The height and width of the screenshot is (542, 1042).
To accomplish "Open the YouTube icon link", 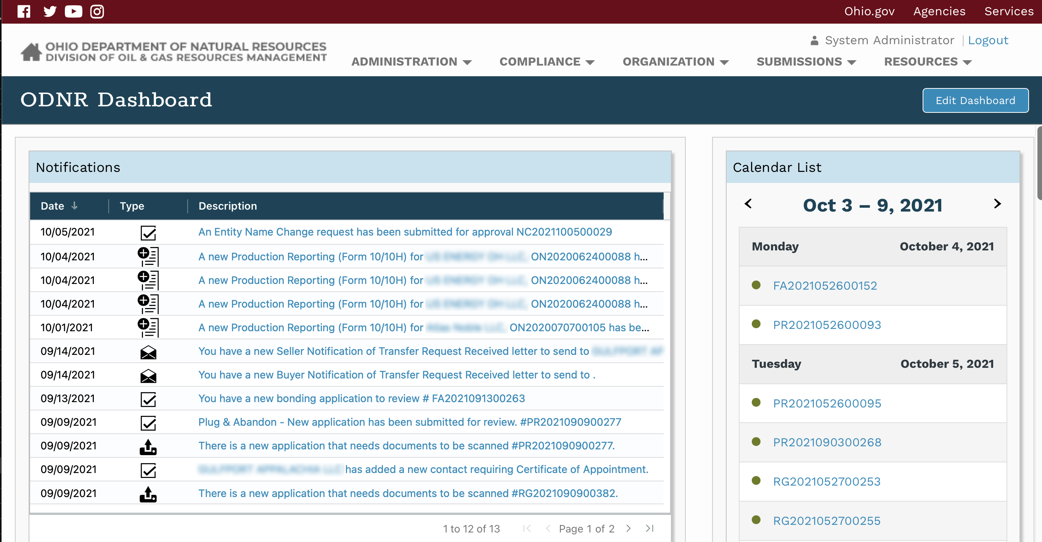I will coord(73,11).
